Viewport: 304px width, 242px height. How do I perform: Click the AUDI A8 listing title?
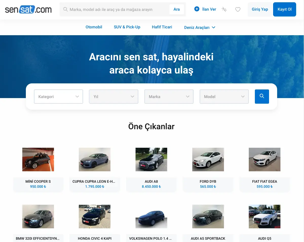point(151,181)
